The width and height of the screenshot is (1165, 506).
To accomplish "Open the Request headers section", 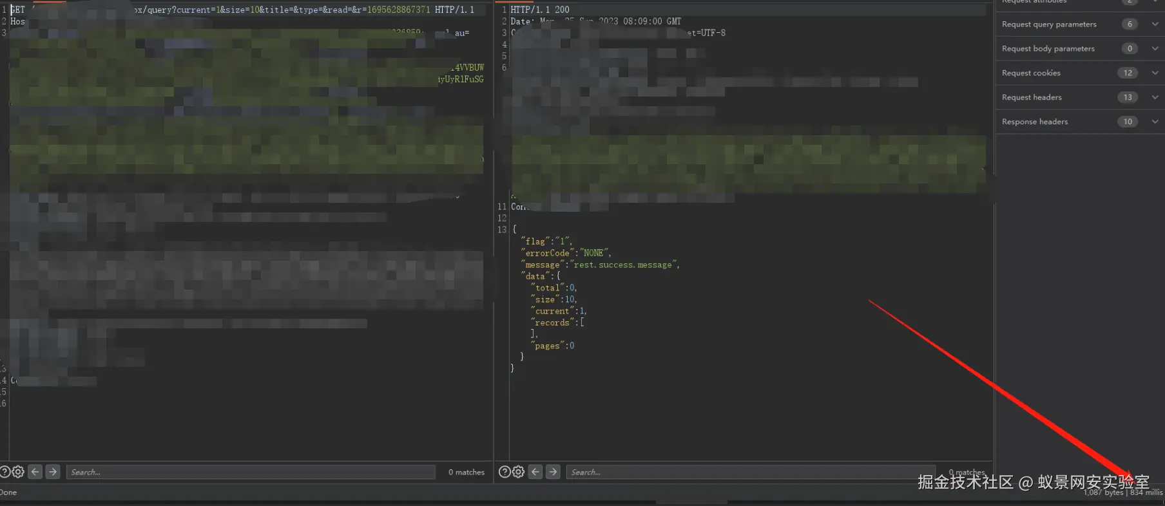I will 1080,97.
